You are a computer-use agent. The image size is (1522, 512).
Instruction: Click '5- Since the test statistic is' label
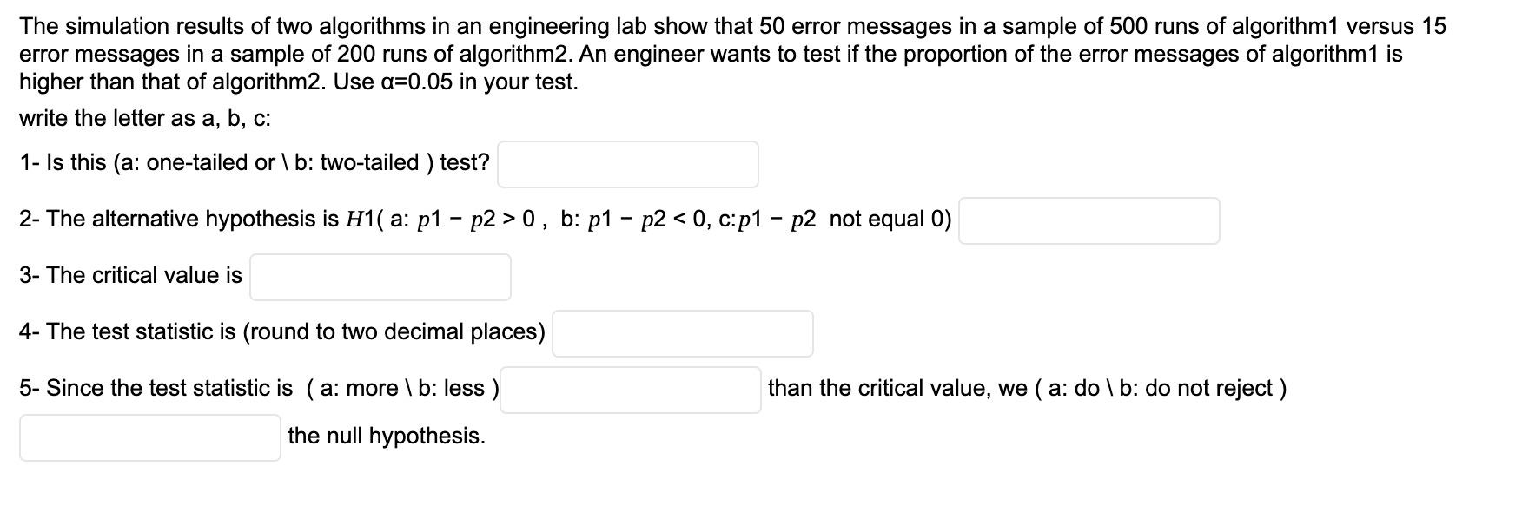(x=156, y=388)
